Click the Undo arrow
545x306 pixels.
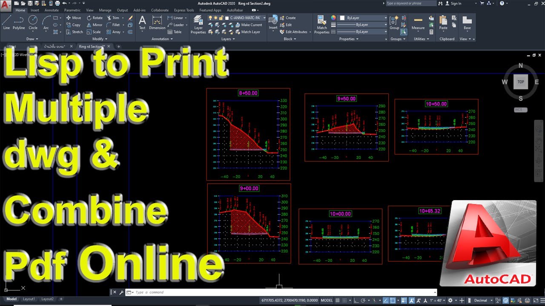tap(64, 3)
